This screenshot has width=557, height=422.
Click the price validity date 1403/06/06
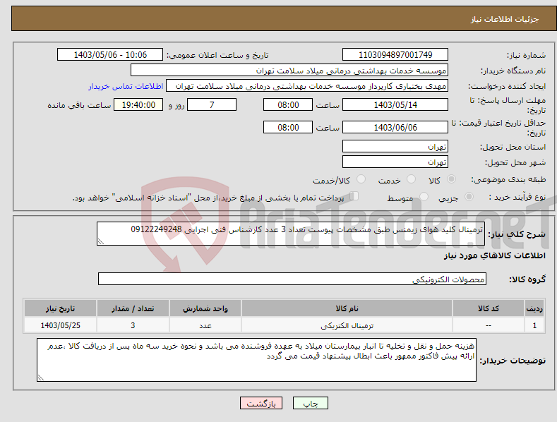(395, 127)
